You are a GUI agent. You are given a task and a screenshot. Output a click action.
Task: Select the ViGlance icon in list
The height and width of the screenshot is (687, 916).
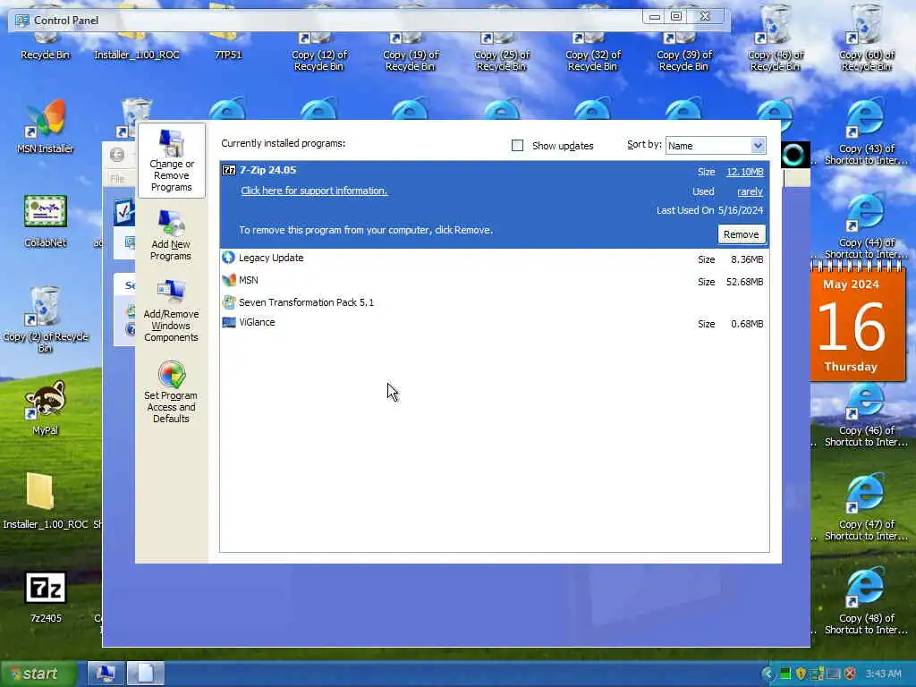[x=228, y=322]
